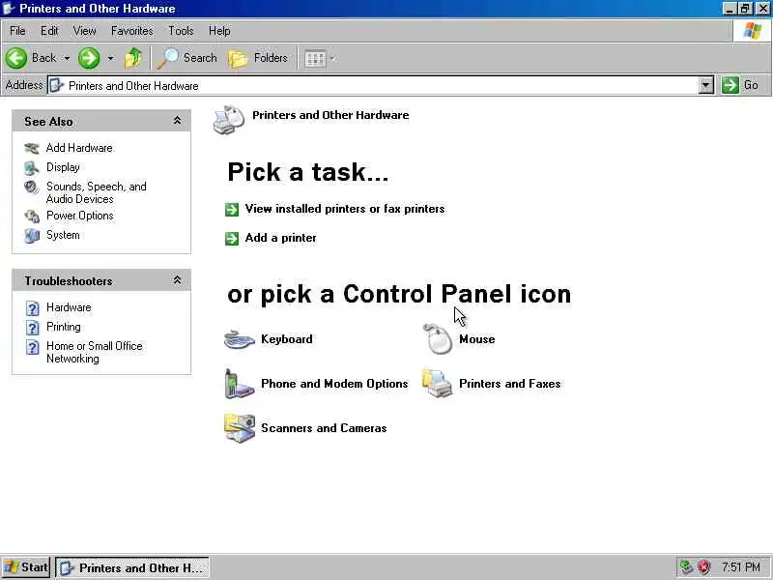This screenshot has height=580, width=773.
Task: Click the Folders label in toolbar
Action: click(271, 58)
